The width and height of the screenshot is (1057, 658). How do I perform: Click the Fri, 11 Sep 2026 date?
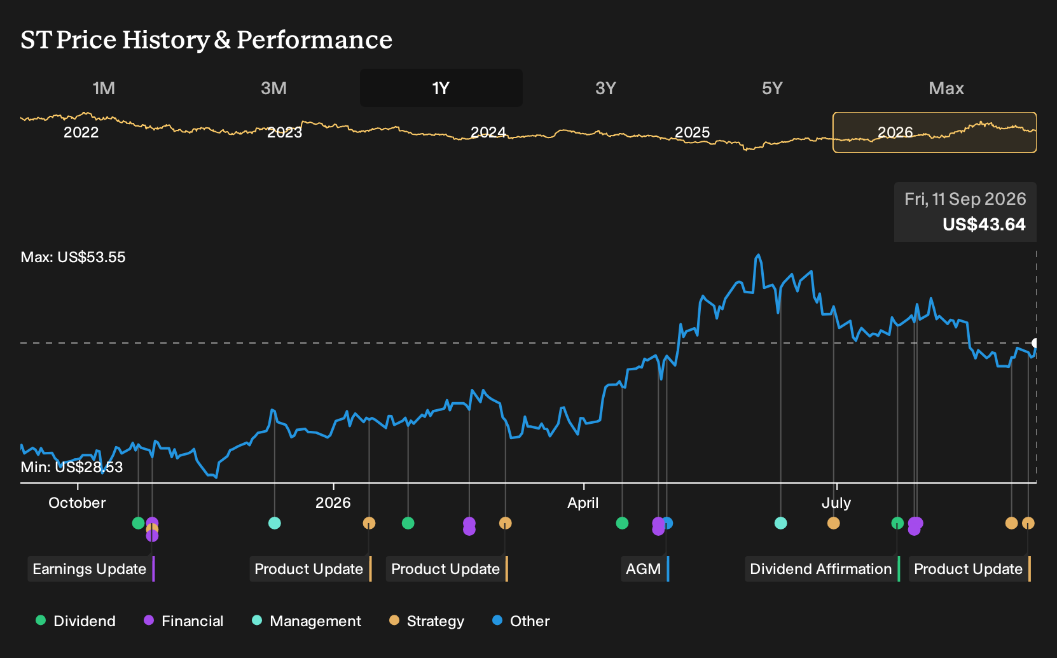click(965, 199)
